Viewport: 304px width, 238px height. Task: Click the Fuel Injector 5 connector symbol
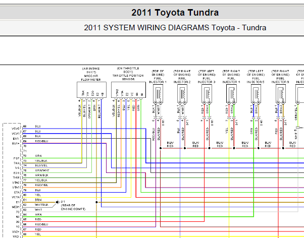[x=256, y=93]
